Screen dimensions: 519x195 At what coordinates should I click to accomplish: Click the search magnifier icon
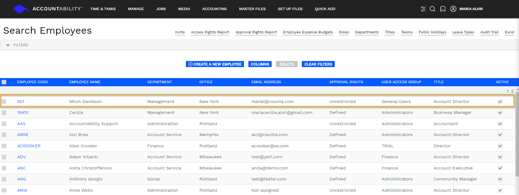point(432,9)
